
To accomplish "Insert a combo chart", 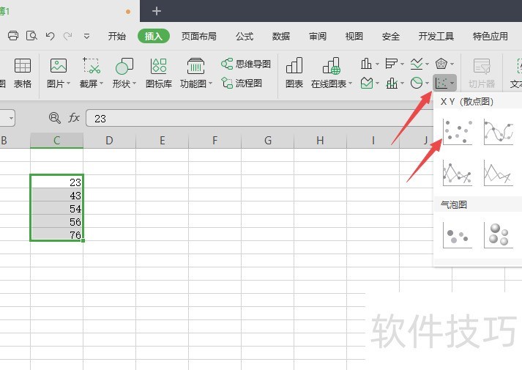I will 392,83.
